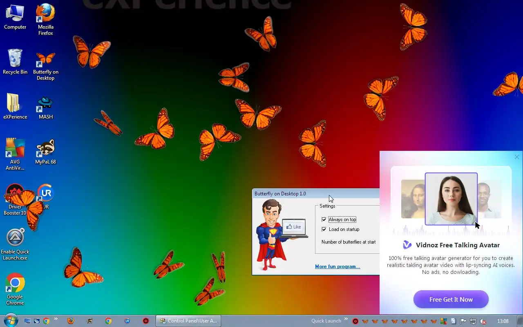523x327 pixels.
Task: Click the woman avatar thumbnail in ad
Action: [x=451, y=199]
